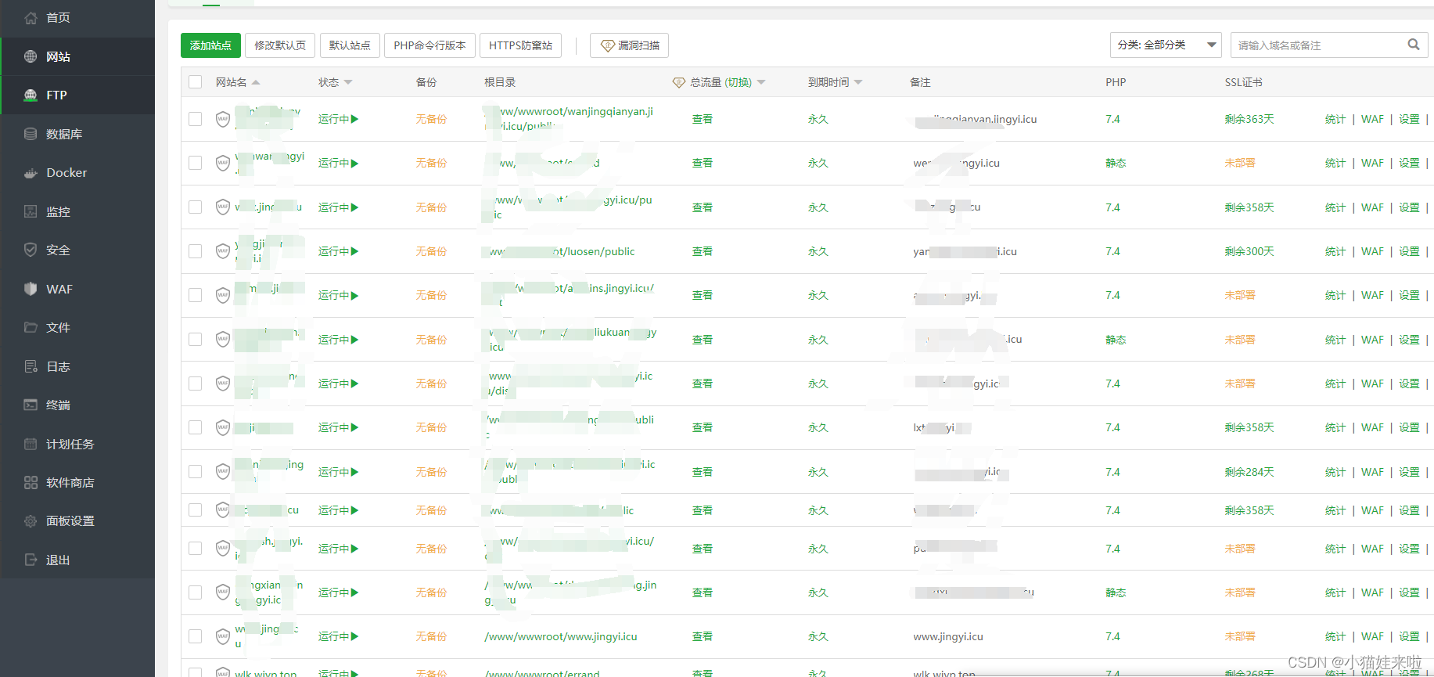Open 总流量 (切换) dropdown arrow

pyautogui.click(x=761, y=82)
